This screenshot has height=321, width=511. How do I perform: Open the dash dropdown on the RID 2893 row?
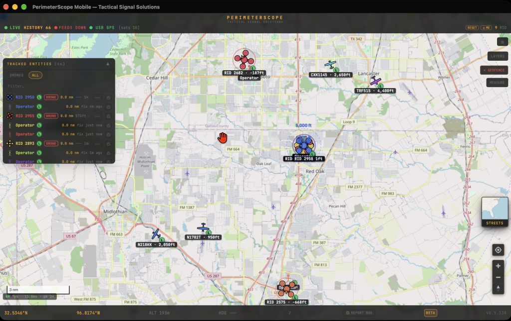coord(97,144)
